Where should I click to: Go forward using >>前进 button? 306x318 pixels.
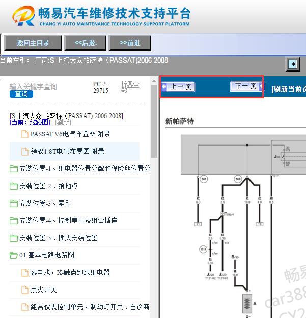point(130,43)
